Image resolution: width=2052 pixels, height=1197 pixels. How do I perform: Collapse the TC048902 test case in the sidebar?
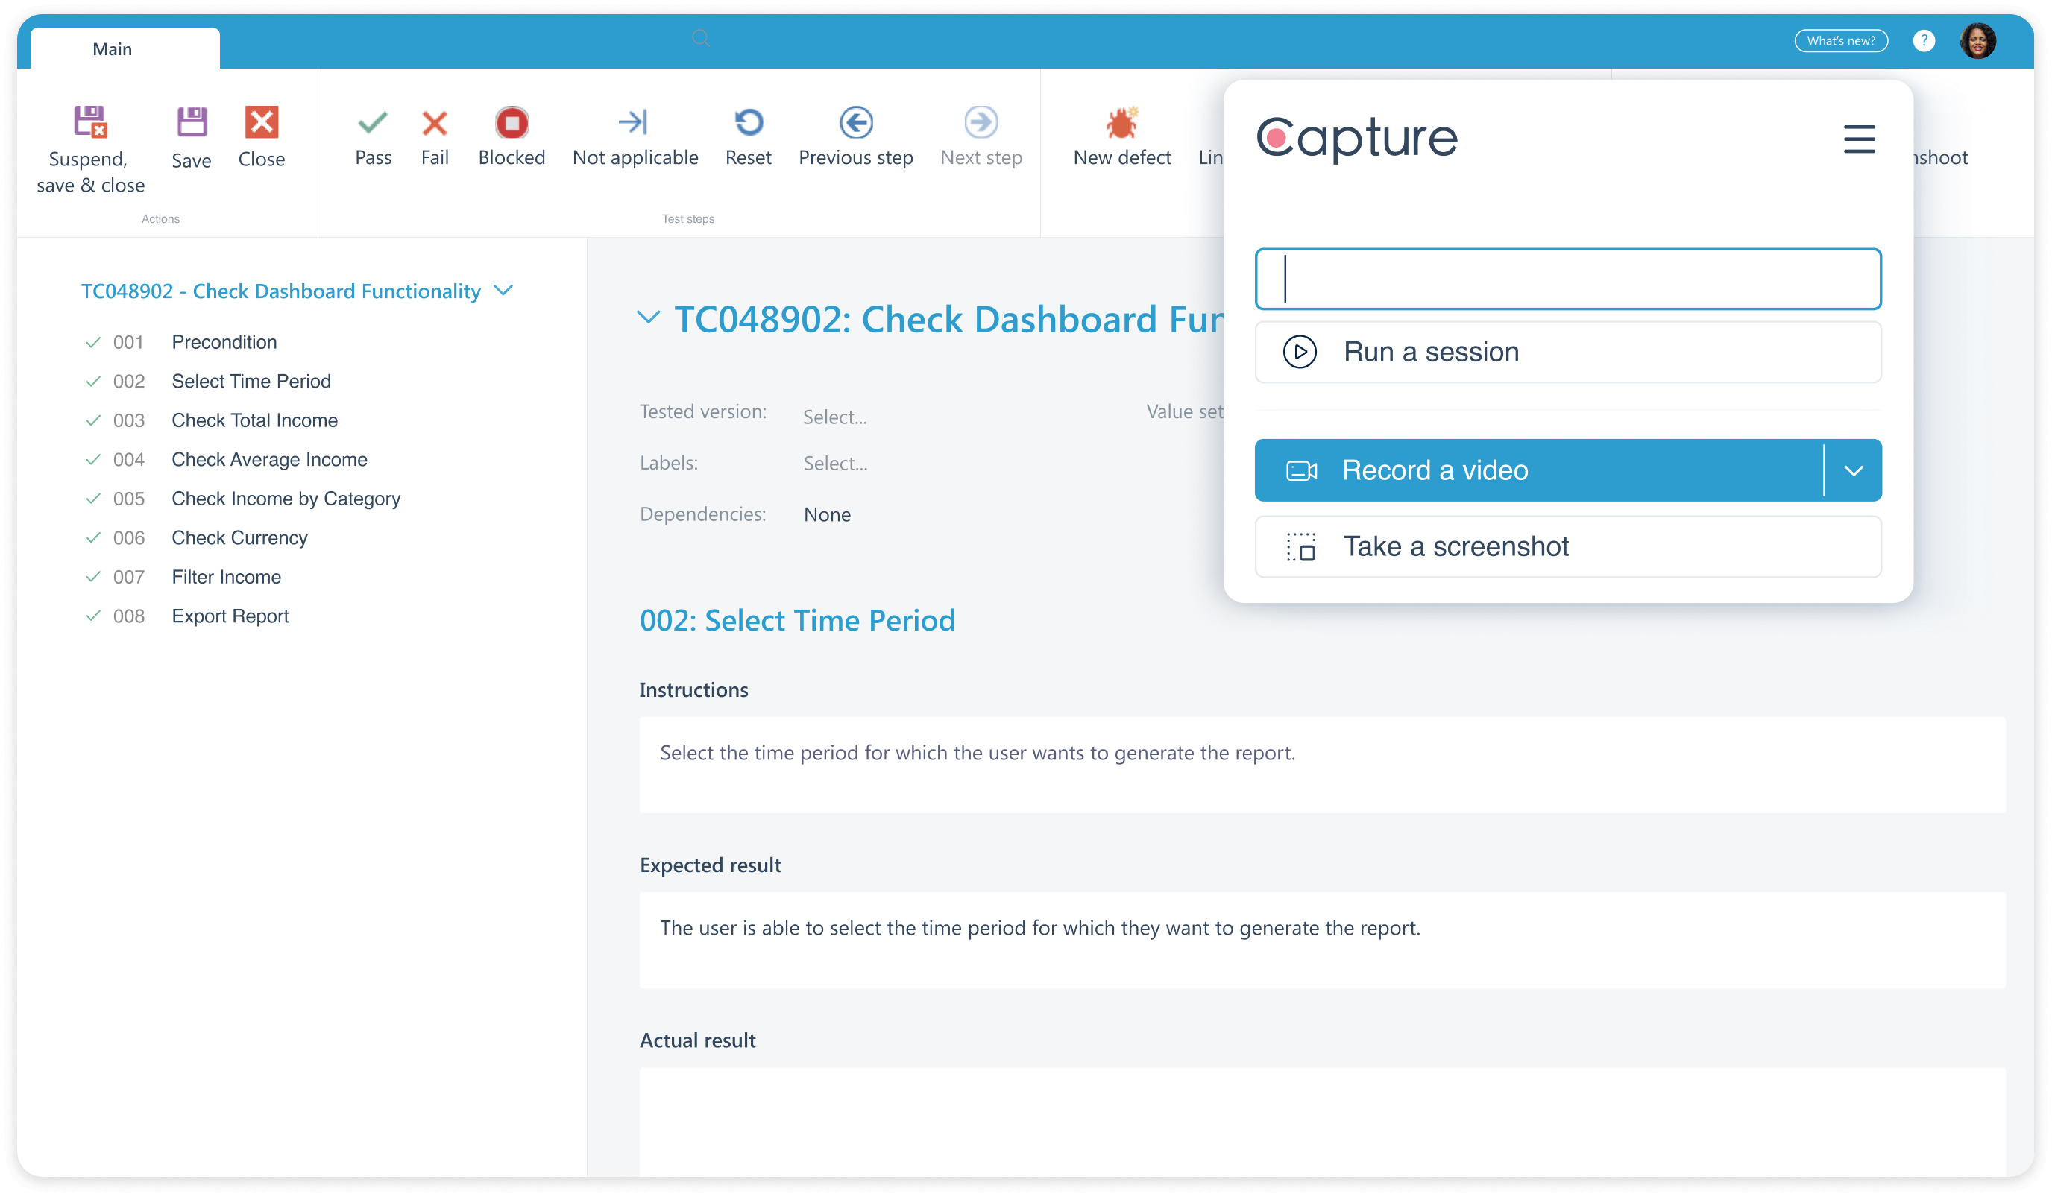pos(503,291)
